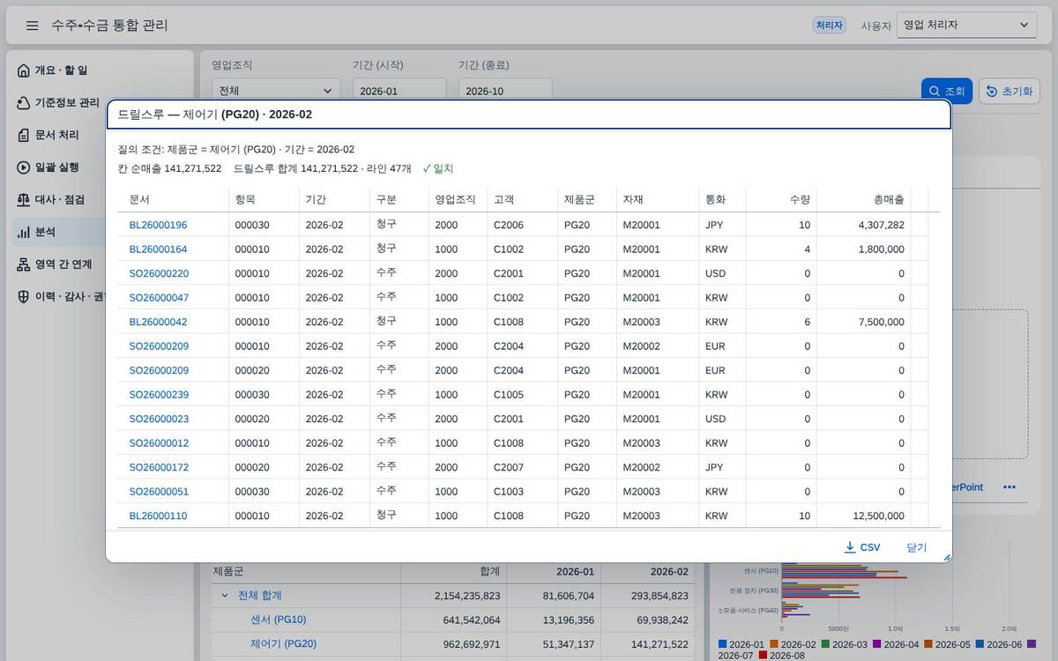Open document BL26000110

pos(158,516)
